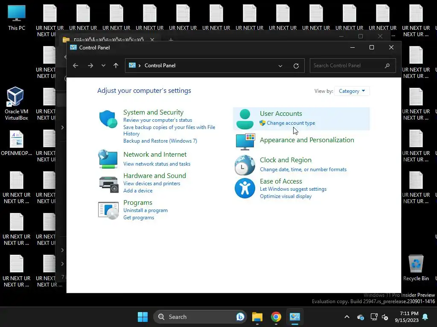Open the Programs disc icon
Screen dimensions: 437x327
click(108, 210)
